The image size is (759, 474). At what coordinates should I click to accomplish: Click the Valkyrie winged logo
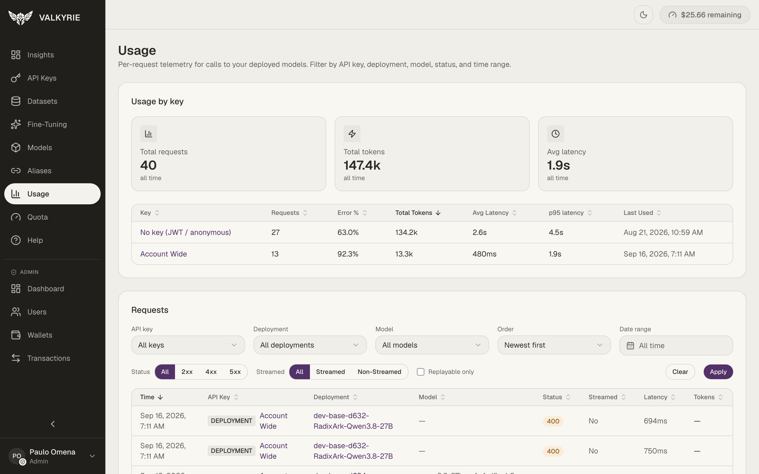tap(20, 18)
